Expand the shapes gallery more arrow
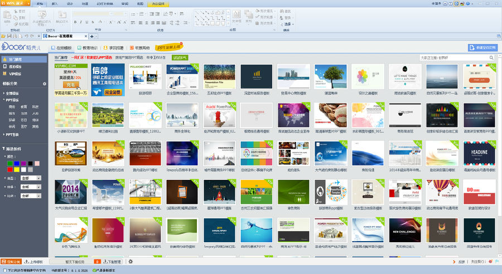The width and height of the screenshot is (502, 274). click(228, 23)
